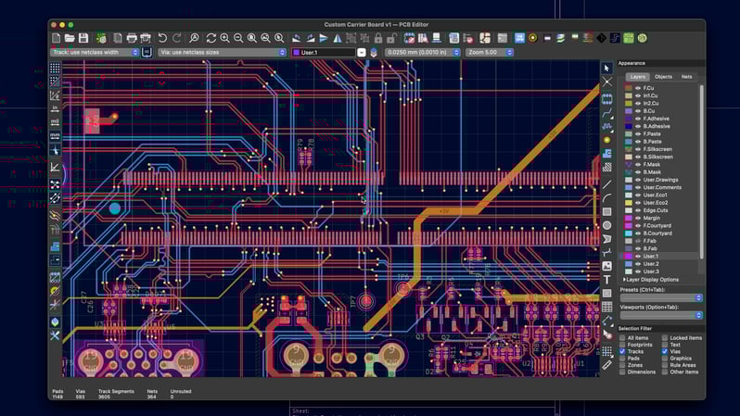Switch to the Objects tab
This screenshot has height=416, width=740.
(663, 77)
